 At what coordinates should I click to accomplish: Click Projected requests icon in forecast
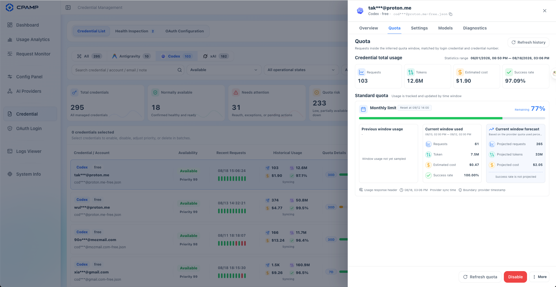[492, 144]
